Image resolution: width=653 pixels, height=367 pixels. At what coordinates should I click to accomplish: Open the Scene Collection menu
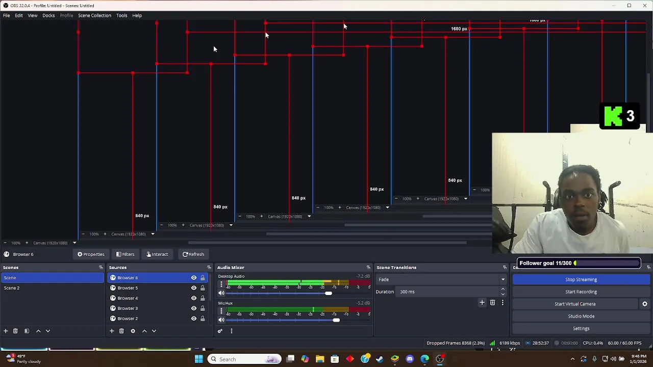pyautogui.click(x=94, y=15)
